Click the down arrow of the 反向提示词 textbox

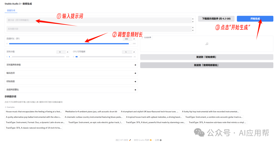tap(193, 30)
